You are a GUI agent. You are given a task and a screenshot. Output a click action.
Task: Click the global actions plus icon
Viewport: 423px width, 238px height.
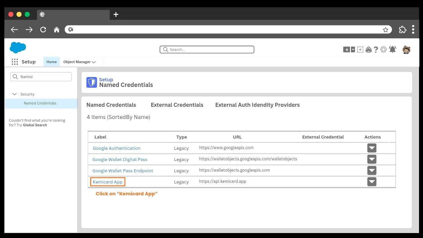360,50
